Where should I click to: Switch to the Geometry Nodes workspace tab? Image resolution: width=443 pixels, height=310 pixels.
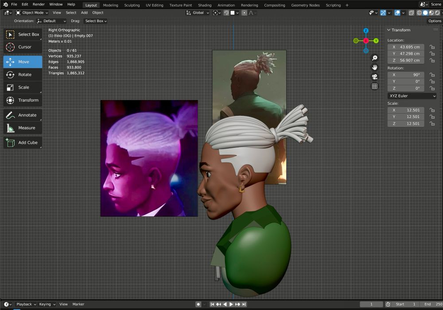305,5
